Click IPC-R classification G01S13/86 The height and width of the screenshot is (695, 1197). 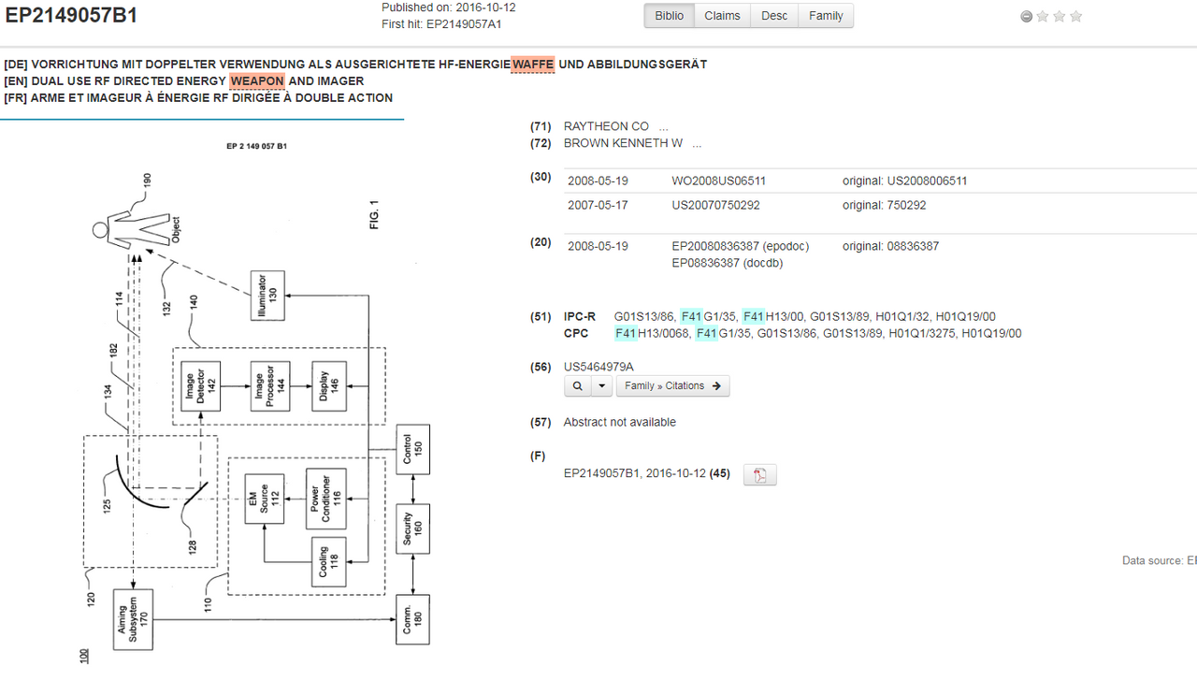click(644, 316)
